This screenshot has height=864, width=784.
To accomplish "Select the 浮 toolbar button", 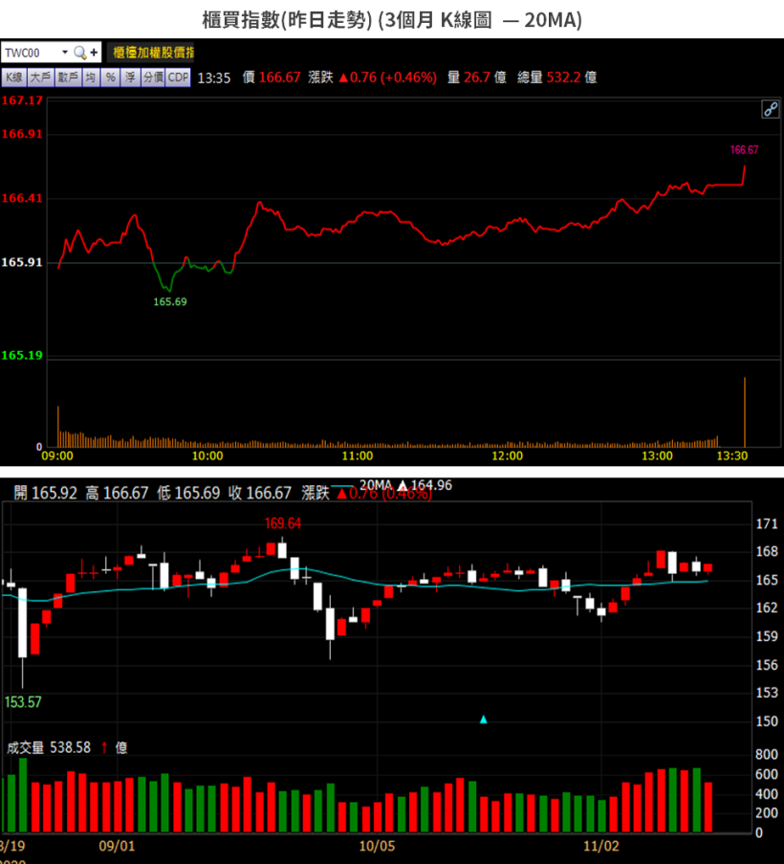I will click(130, 78).
